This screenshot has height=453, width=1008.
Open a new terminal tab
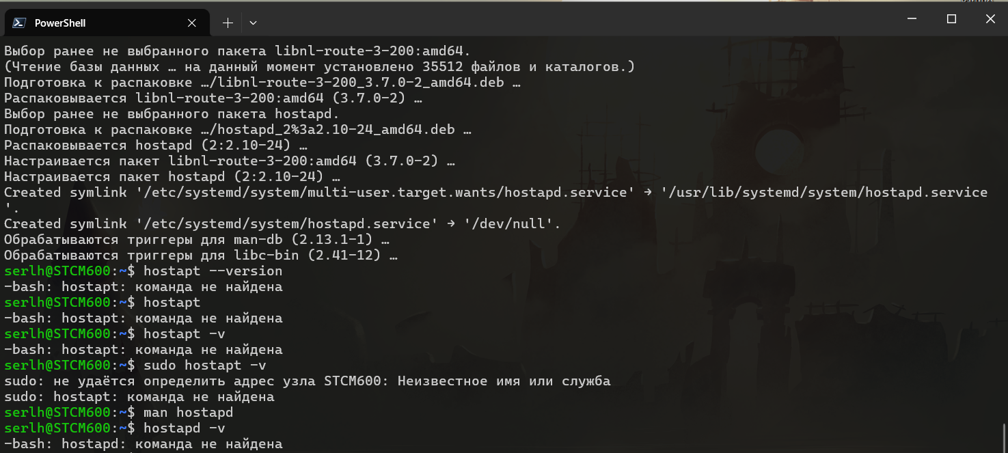tap(228, 23)
